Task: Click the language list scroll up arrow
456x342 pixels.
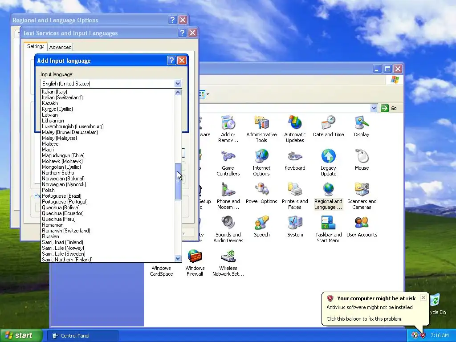Action: click(x=178, y=93)
